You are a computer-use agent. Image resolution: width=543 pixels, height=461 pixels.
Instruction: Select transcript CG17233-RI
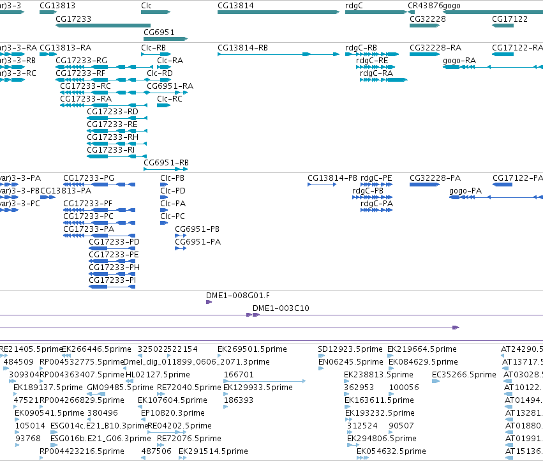[111, 150]
